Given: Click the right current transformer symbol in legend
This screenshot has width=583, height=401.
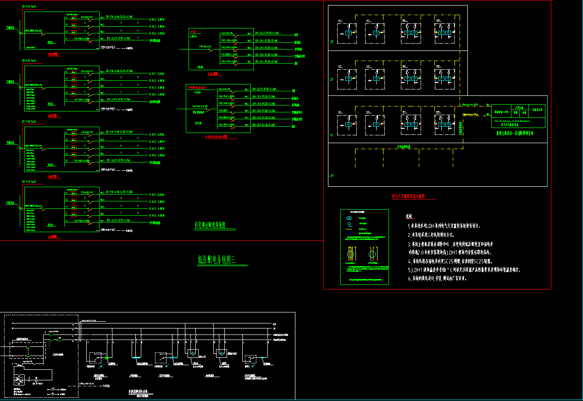Looking at the screenshot, I should coord(372,254).
